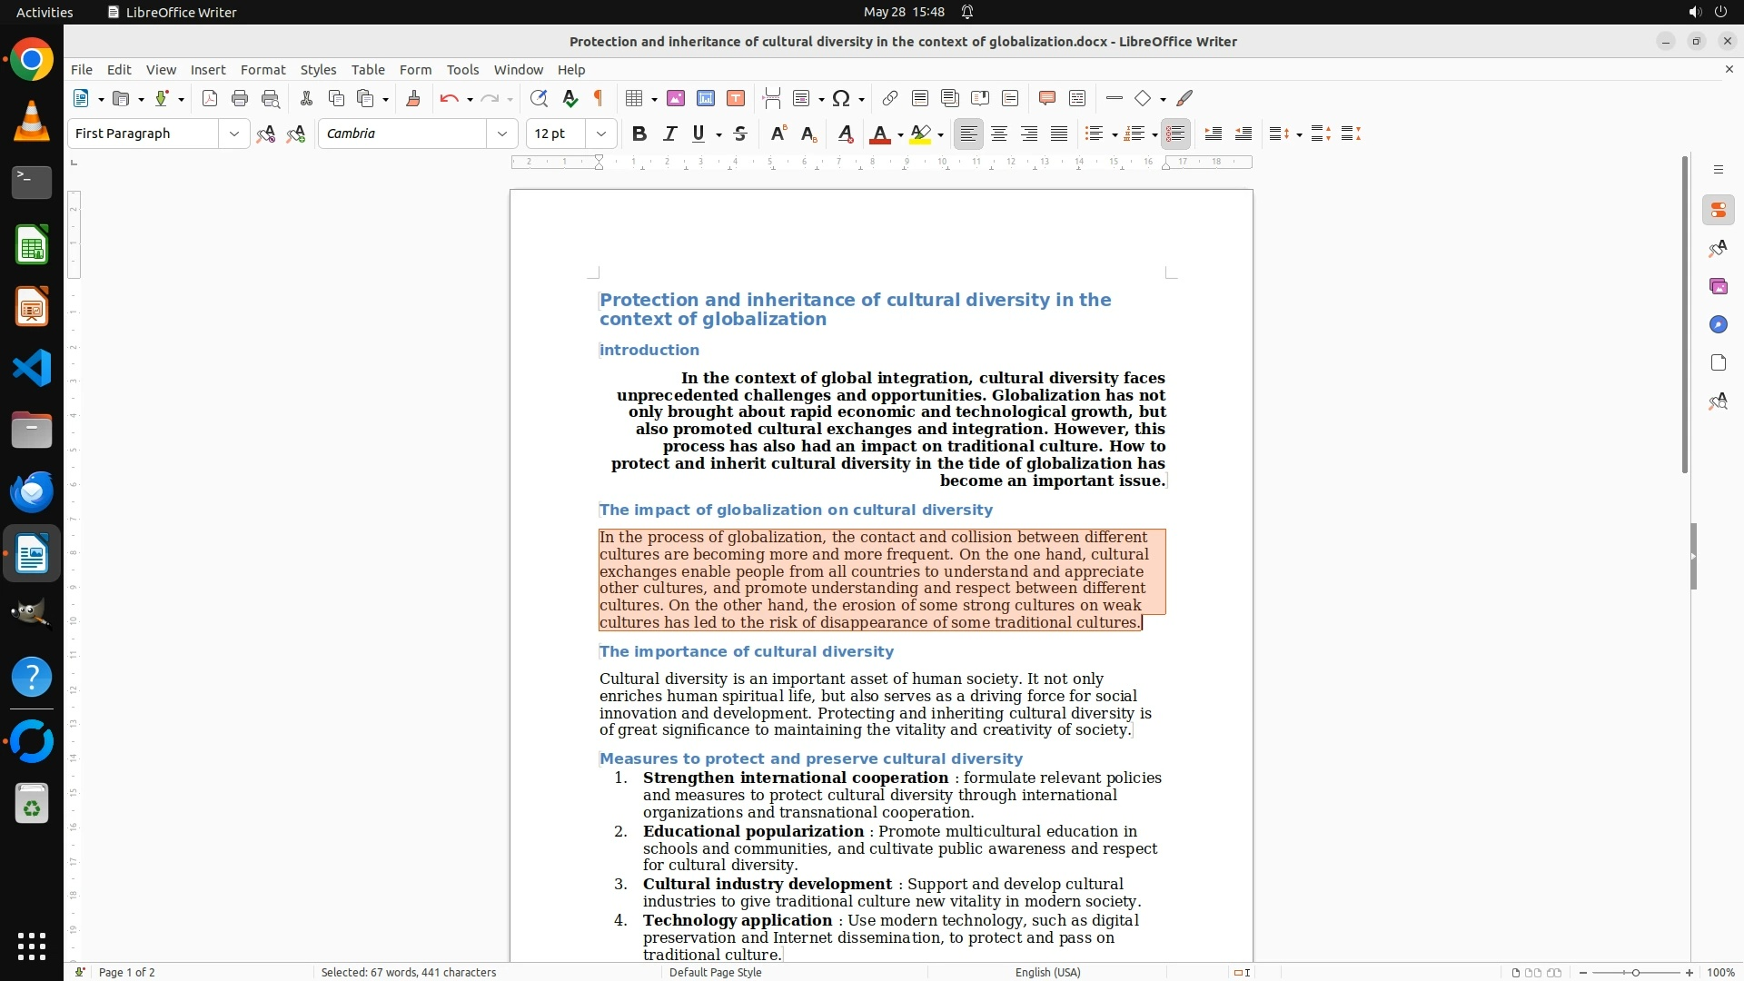Image resolution: width=1744 pixels, height=981 pixels.
Task: Open Thunderbird from the Ubuntu dock
Action: coord(32,491)
